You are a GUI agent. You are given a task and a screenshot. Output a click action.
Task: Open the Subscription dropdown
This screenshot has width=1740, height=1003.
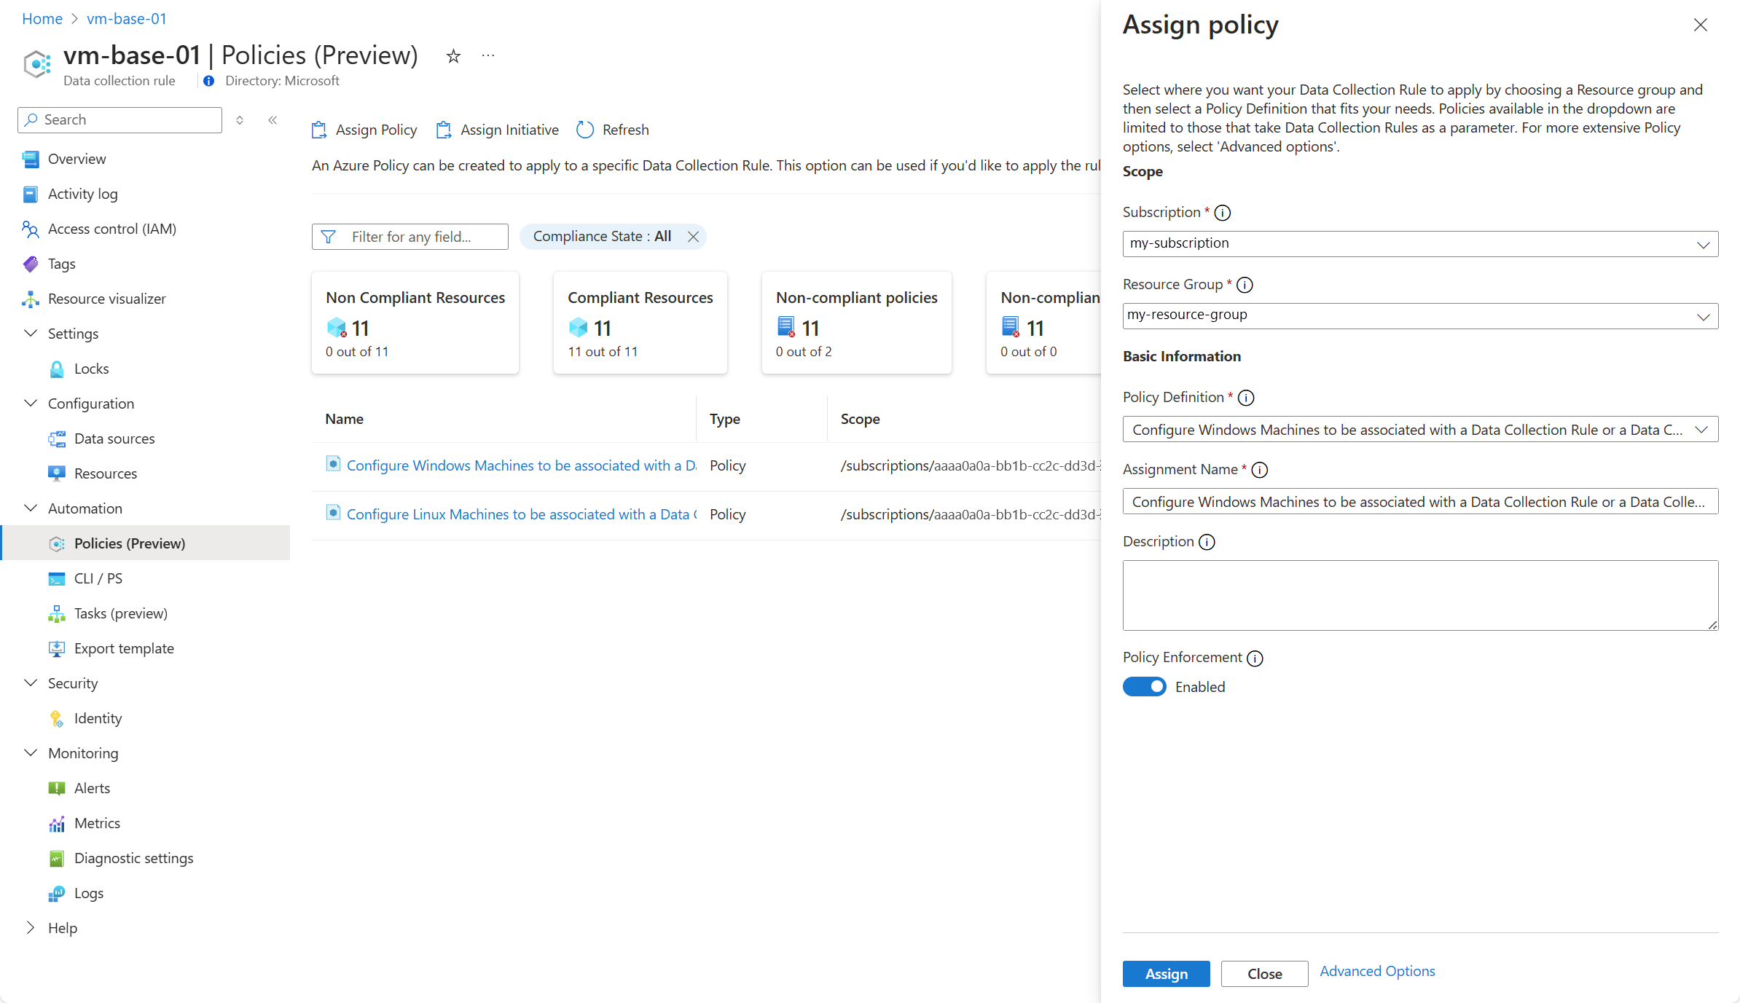[x=1419, y=244]
